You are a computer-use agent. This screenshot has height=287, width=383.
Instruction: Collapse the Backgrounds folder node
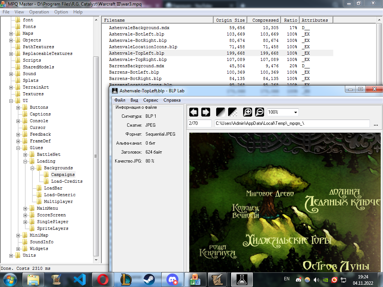coord(32,168)
